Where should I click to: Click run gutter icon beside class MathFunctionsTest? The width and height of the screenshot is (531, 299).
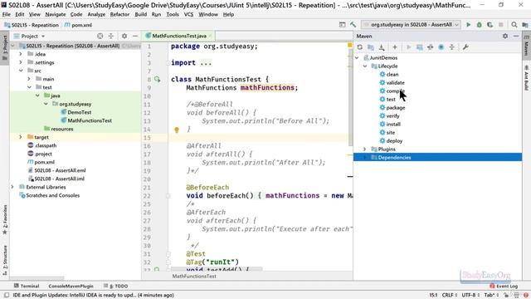coord(157,79)
